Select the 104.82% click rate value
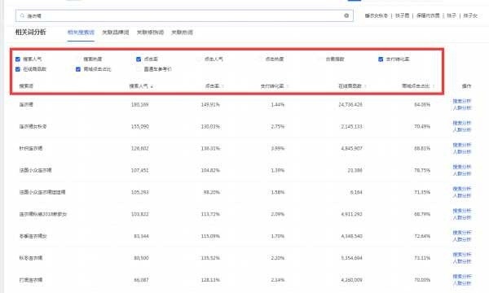489x293 pixels. click(x=210, y=170)
